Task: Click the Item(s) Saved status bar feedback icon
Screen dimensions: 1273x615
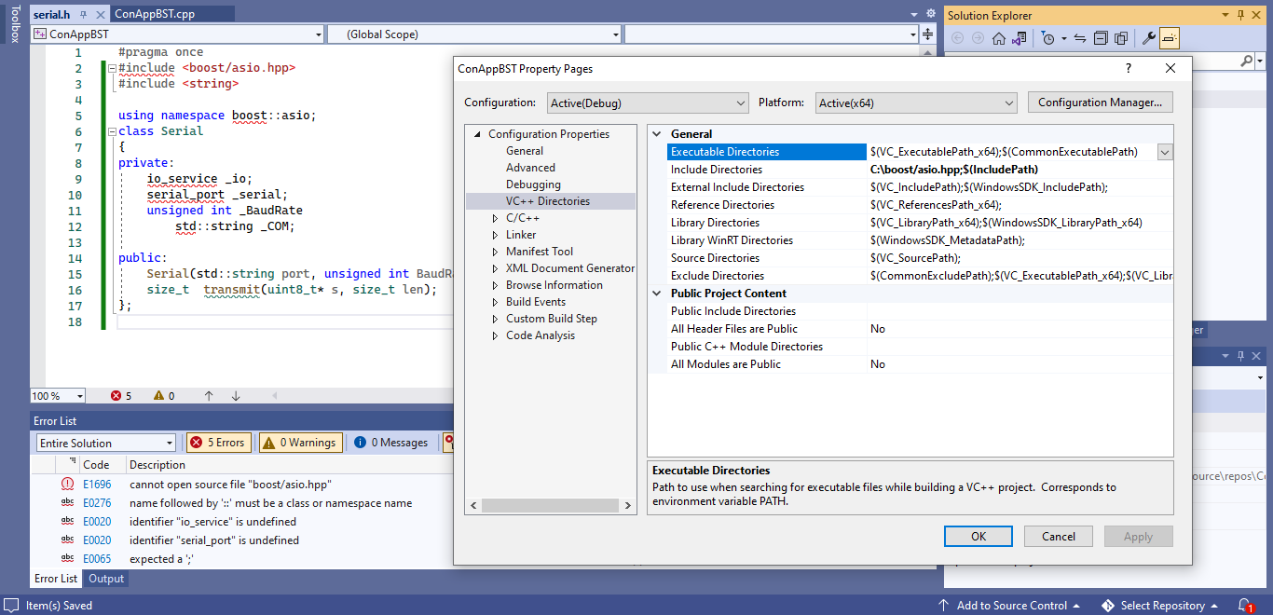Action: [12, 606]
